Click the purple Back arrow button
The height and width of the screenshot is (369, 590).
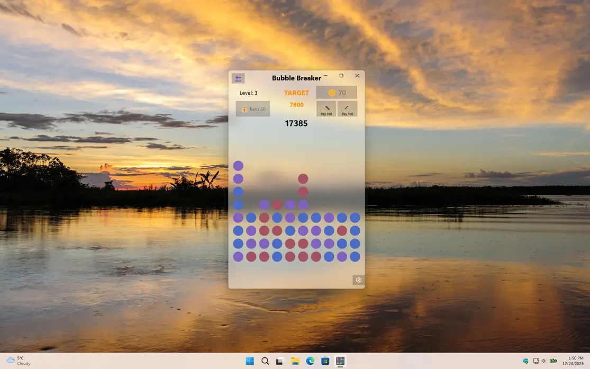click(238, 78)
